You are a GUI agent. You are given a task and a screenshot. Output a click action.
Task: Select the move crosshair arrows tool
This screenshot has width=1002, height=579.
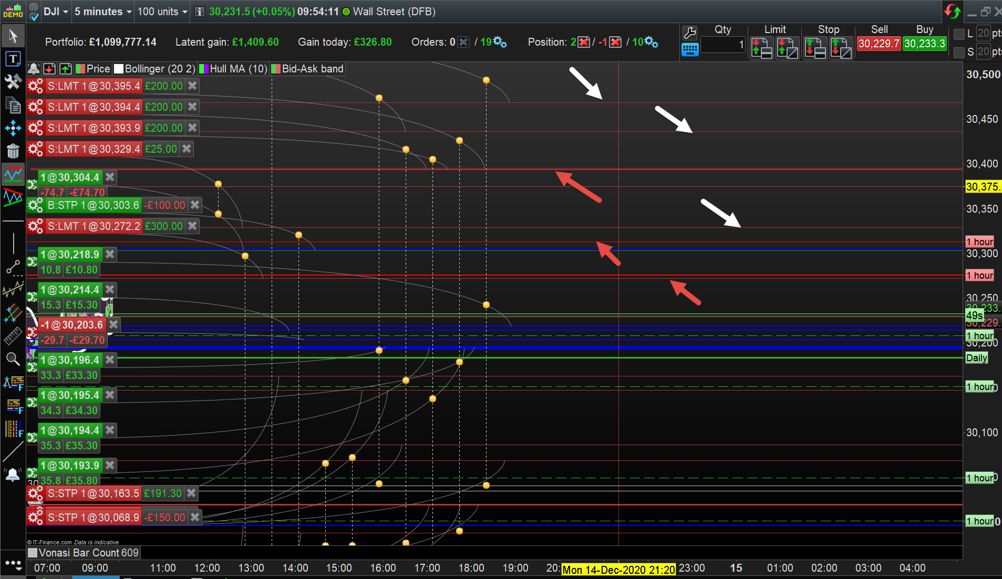tap(13, 128)
